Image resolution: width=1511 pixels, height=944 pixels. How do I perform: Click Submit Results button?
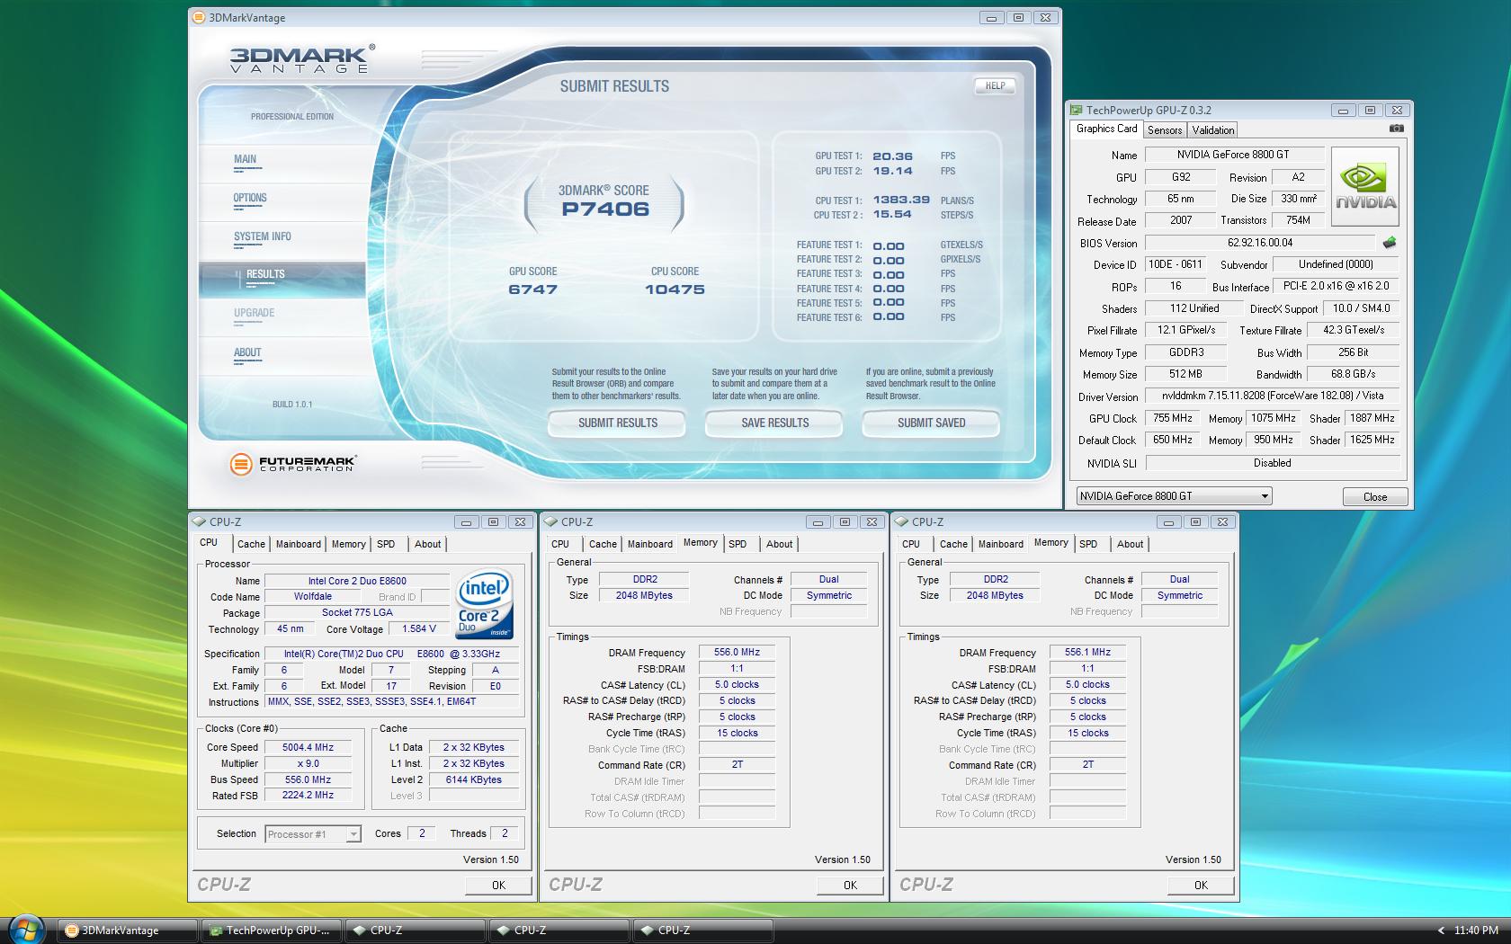618,423
